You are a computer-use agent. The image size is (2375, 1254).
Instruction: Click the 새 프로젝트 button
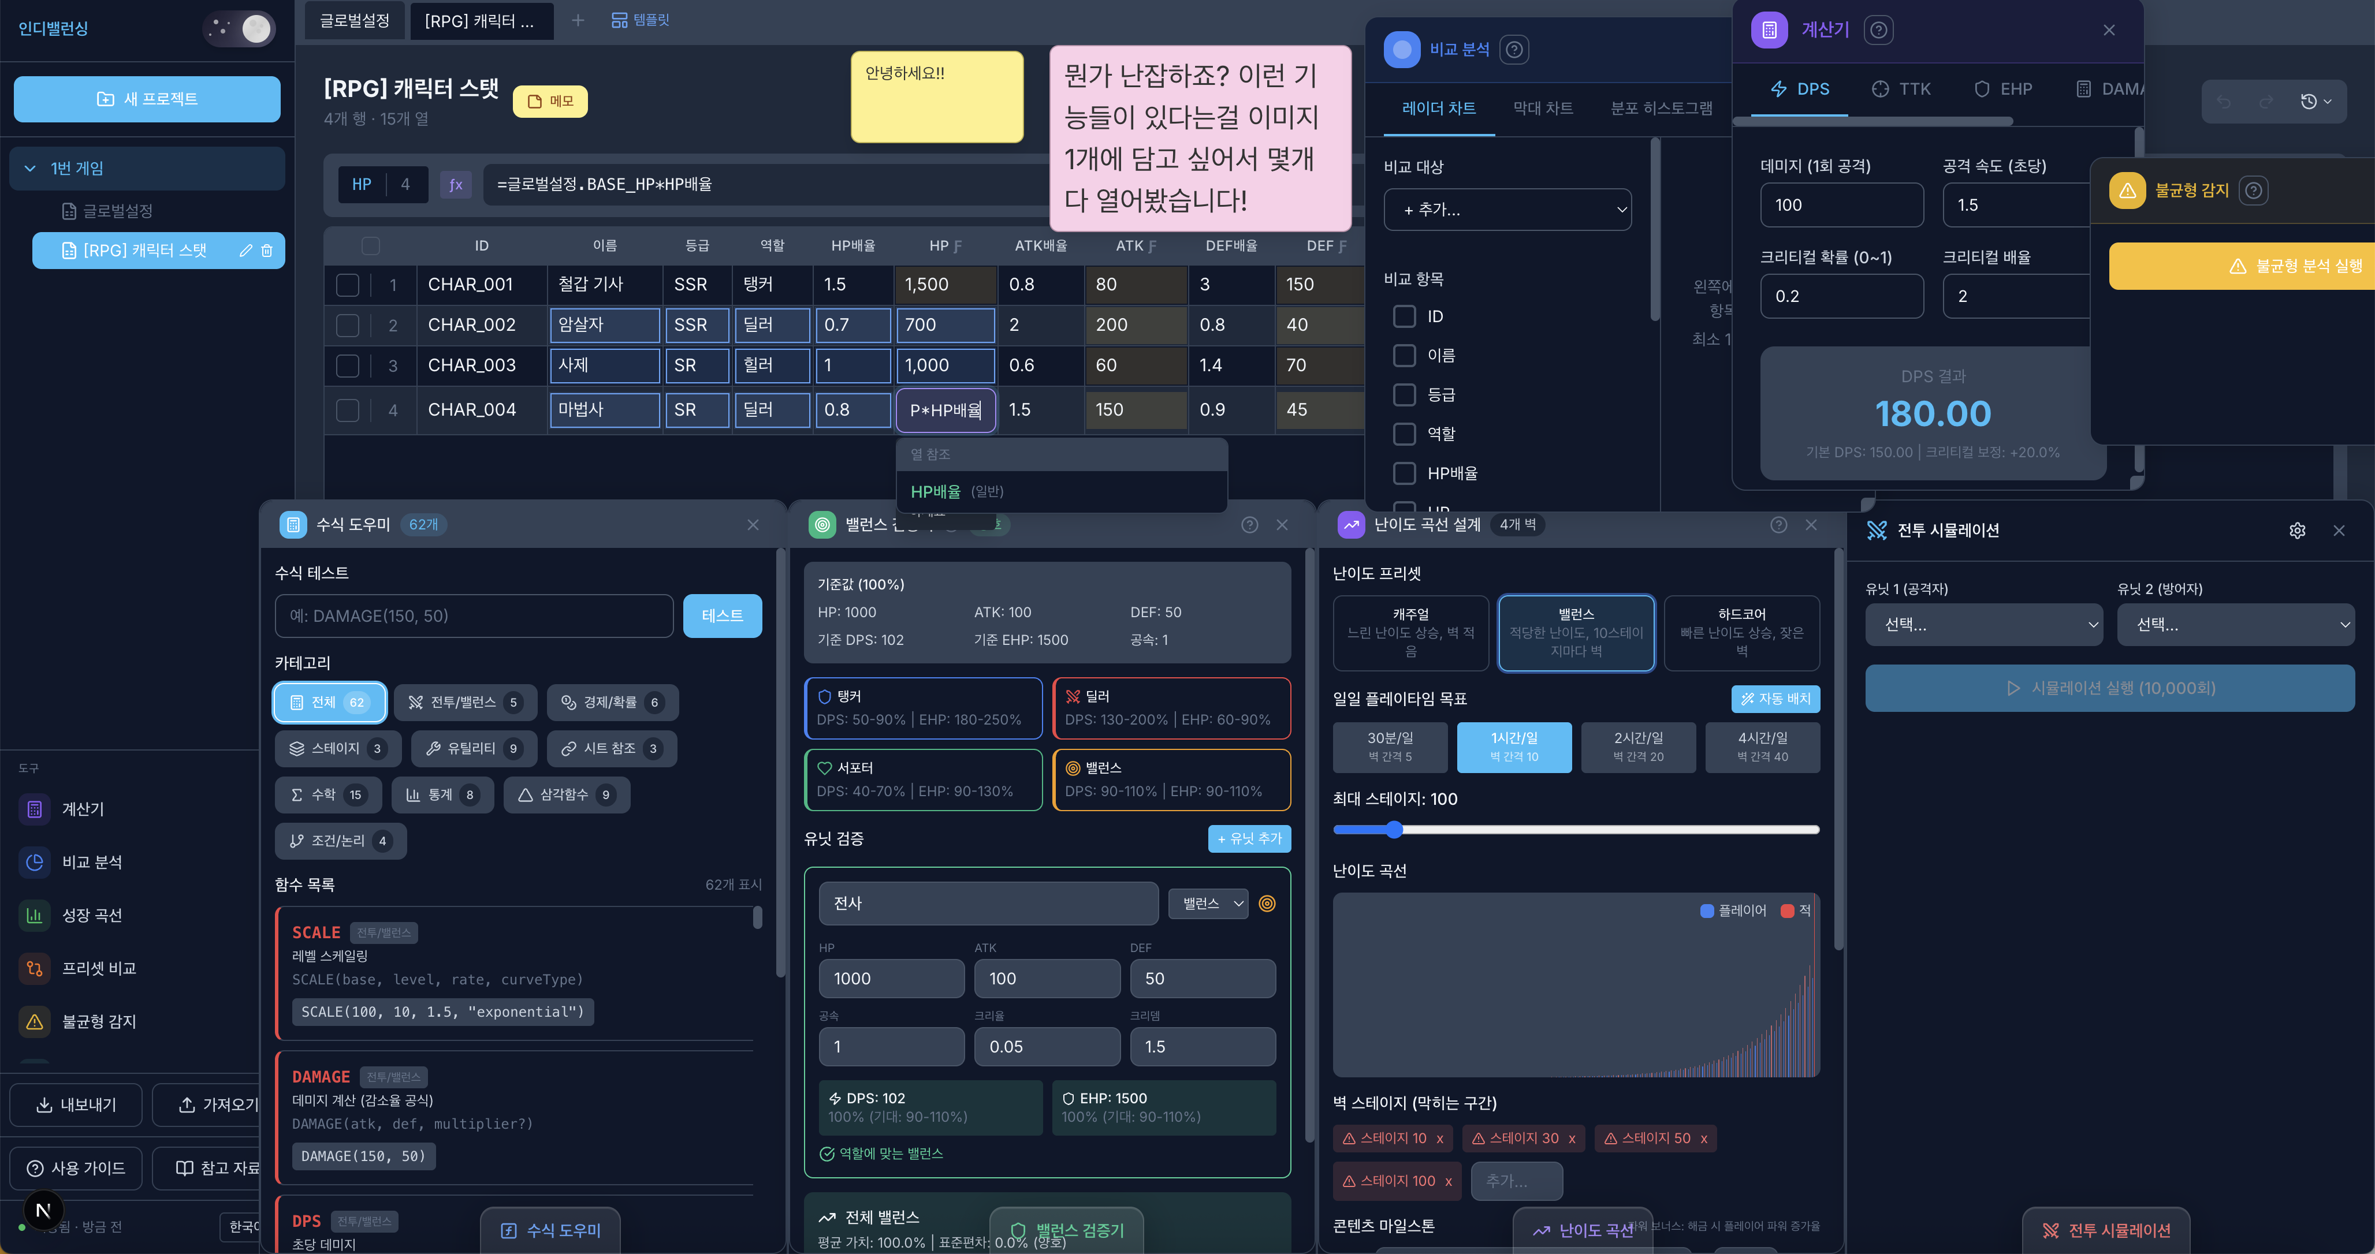[147, 99]
